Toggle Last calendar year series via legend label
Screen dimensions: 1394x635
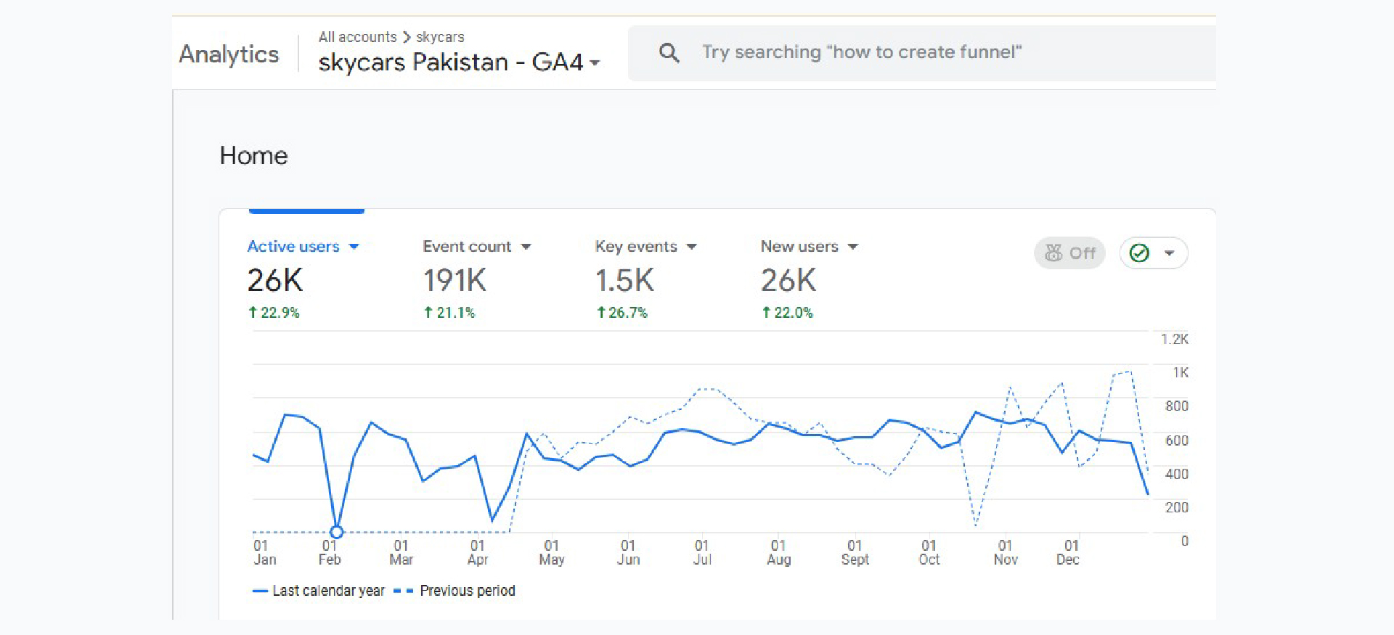tap(328, 591)
